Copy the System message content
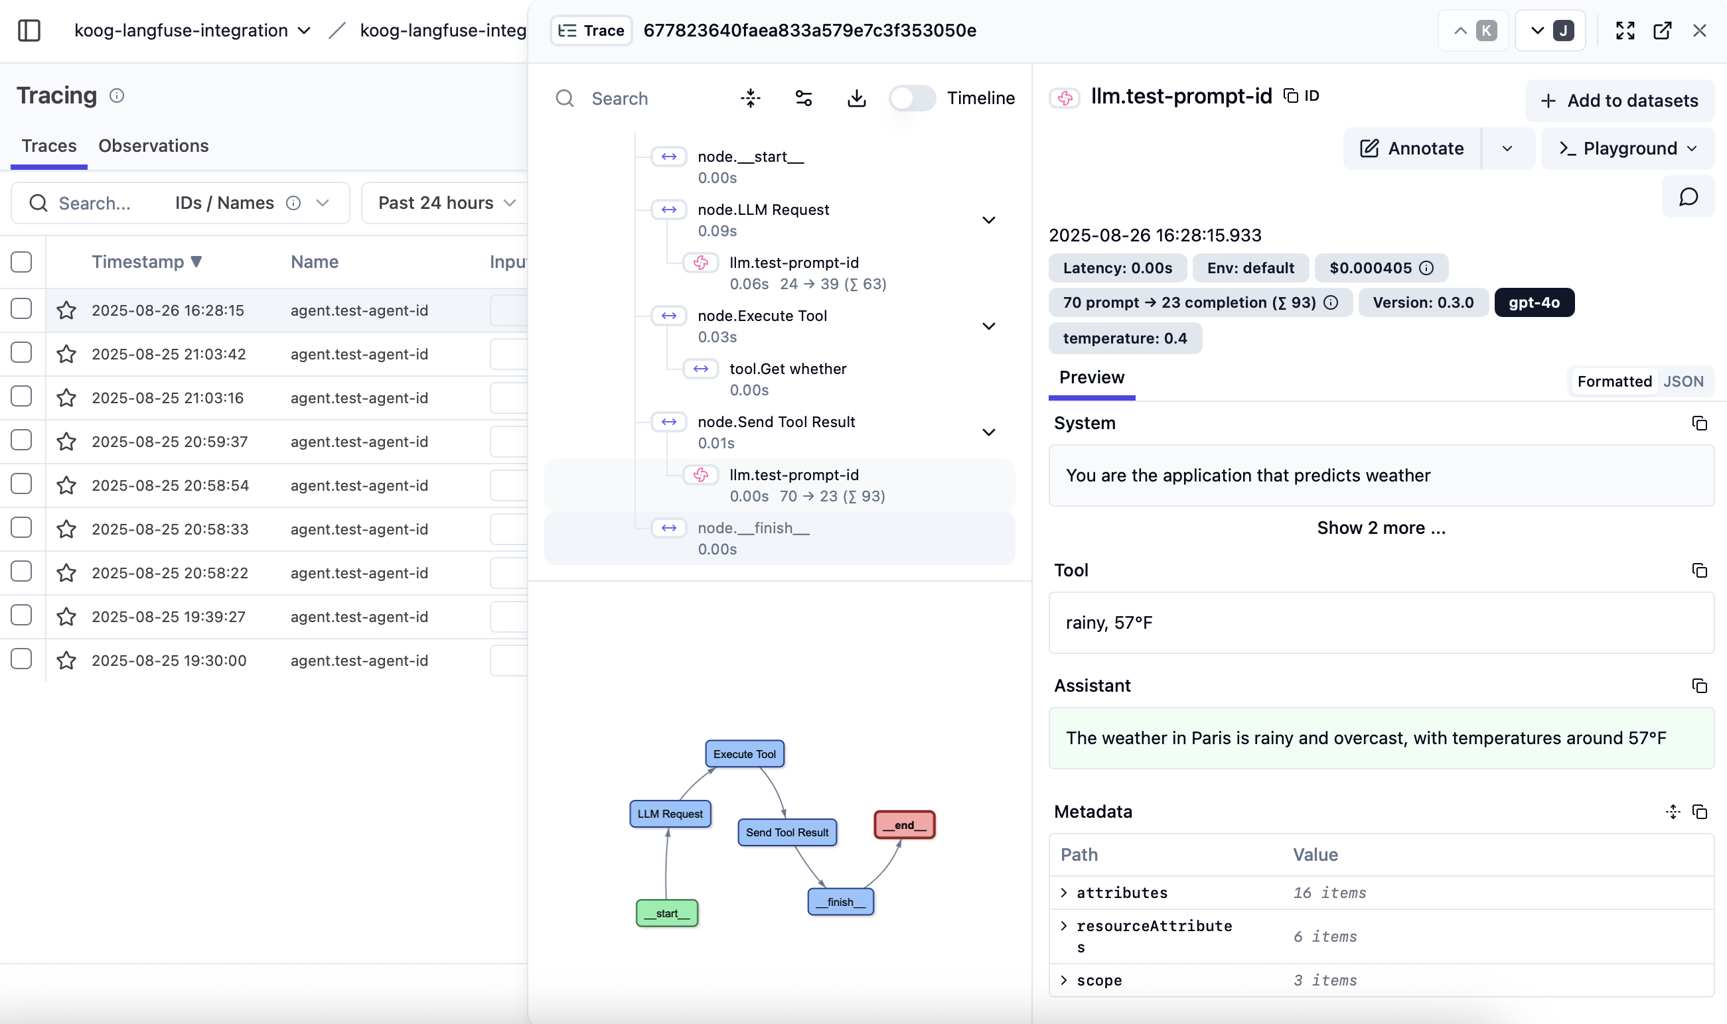 coord(1699,423)
